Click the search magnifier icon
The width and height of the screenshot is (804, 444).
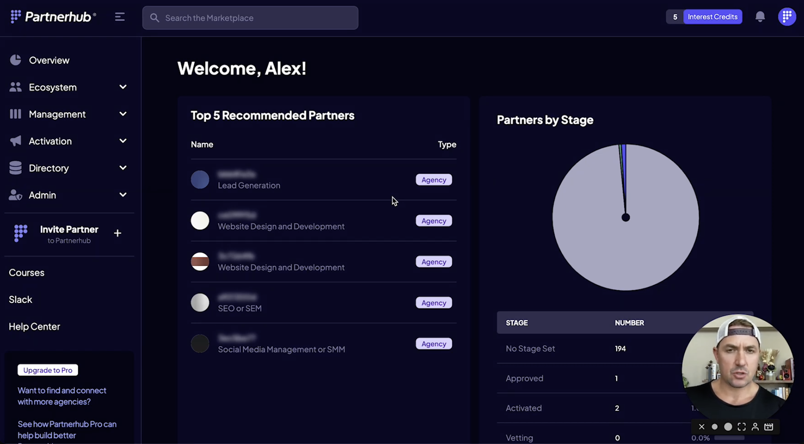tap(154, 18)
